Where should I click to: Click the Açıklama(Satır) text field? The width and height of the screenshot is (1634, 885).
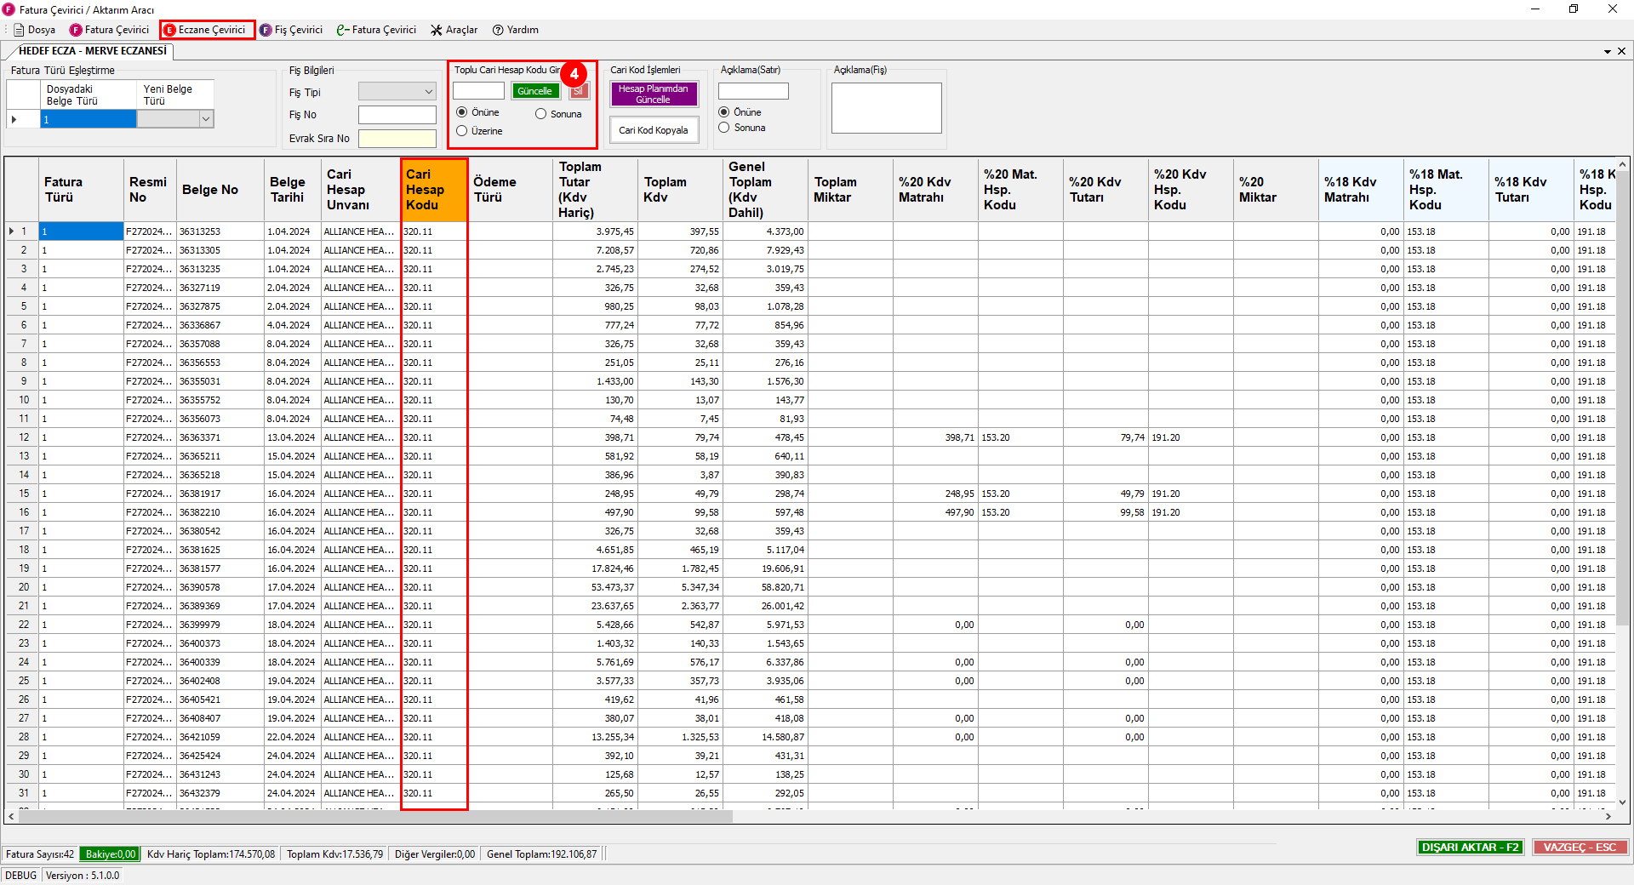[x=753, y=91]
